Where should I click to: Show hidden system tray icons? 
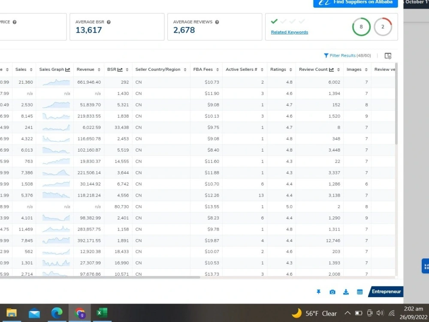(x=347, y=313)
